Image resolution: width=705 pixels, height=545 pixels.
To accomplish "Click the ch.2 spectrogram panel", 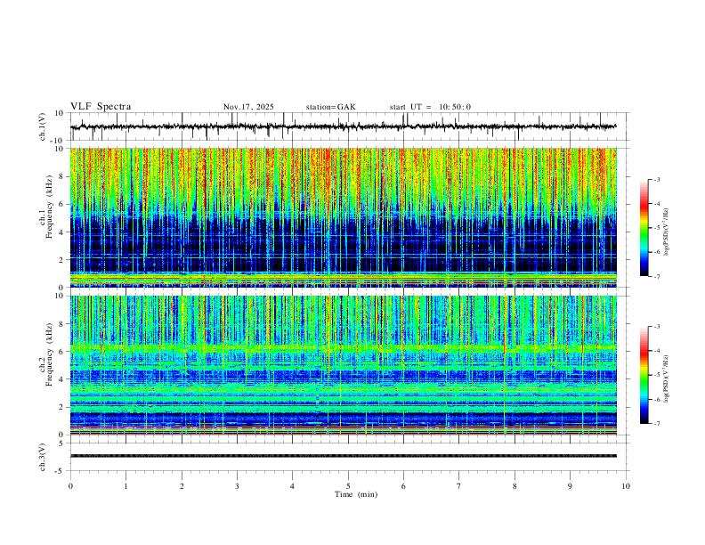I will pyautogui.click(x=343, y=365).
